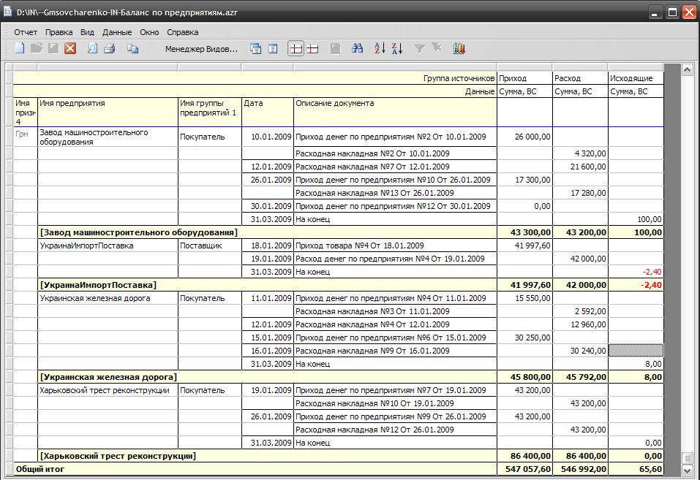Select the red -2,40 subtotal cell

[636, 285]
